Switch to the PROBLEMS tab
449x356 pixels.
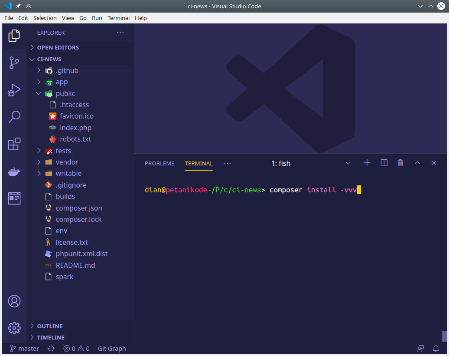coord(159,163)
